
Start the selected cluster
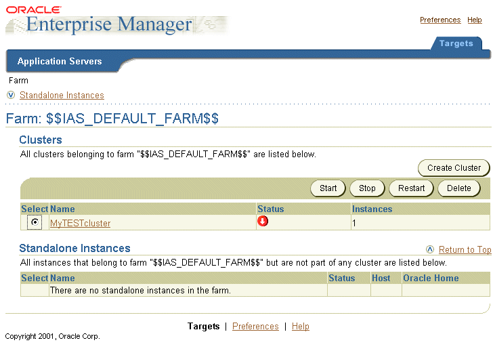[328, 188]
